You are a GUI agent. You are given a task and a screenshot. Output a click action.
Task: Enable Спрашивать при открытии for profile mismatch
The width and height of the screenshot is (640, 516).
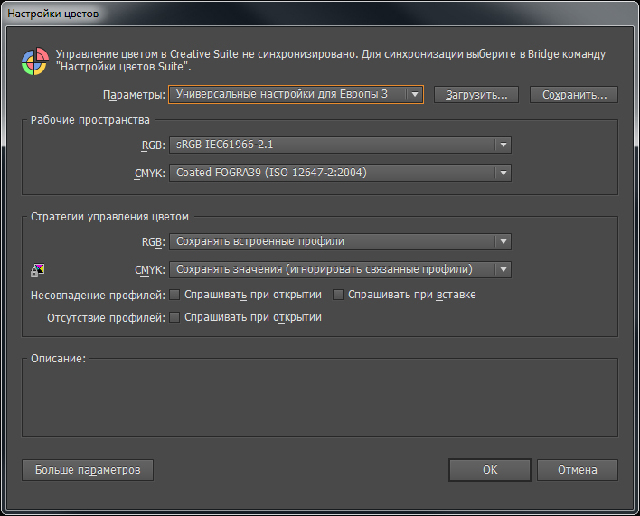(x=174, y=295)
